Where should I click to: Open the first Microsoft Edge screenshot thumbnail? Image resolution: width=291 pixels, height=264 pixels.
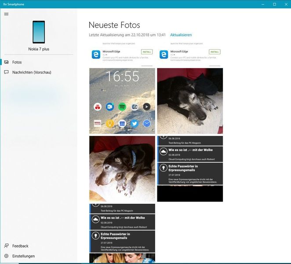coord(122,54)
